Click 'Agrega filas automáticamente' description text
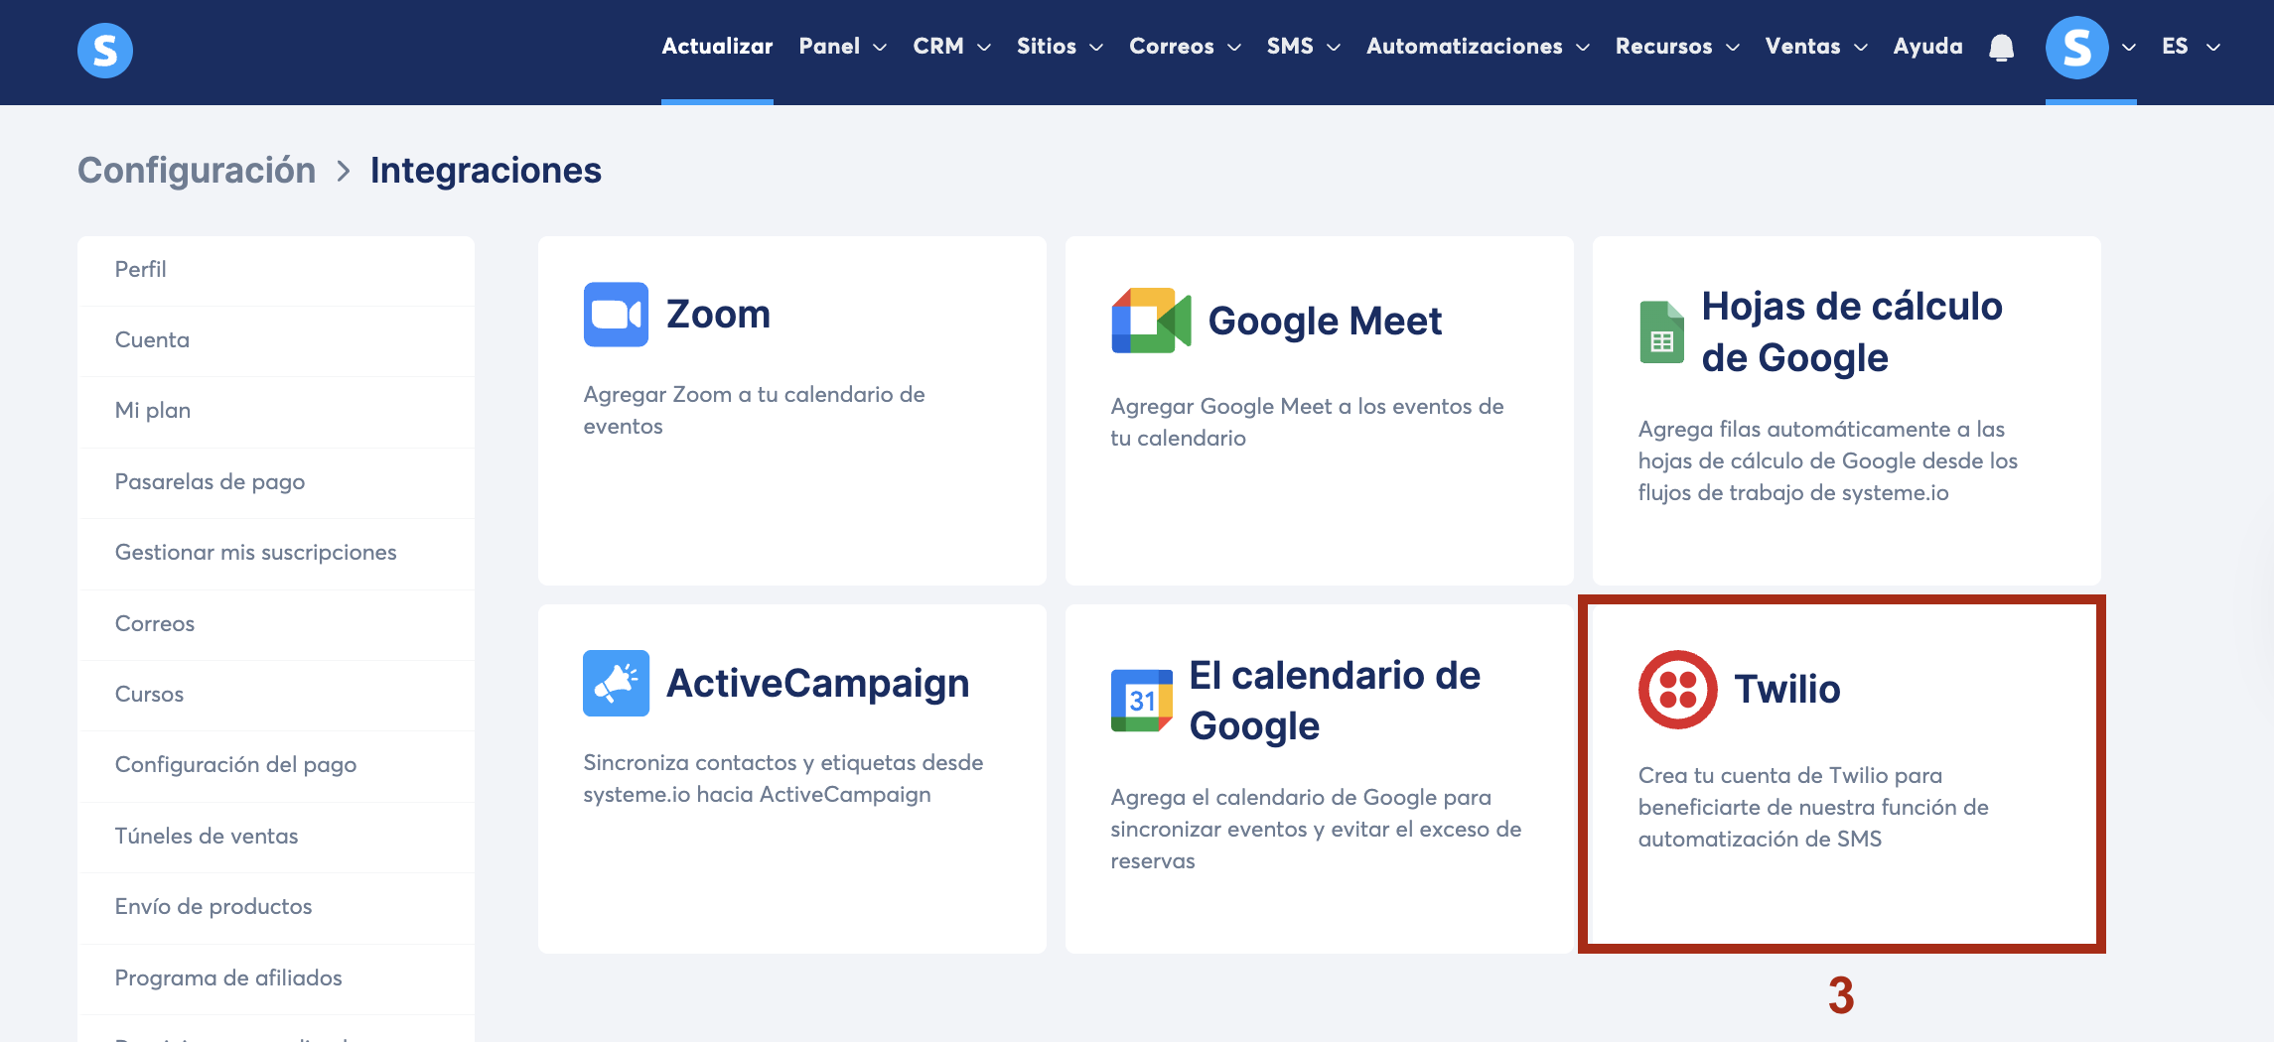The image size is (2274, 1042). click(1828, 461)
